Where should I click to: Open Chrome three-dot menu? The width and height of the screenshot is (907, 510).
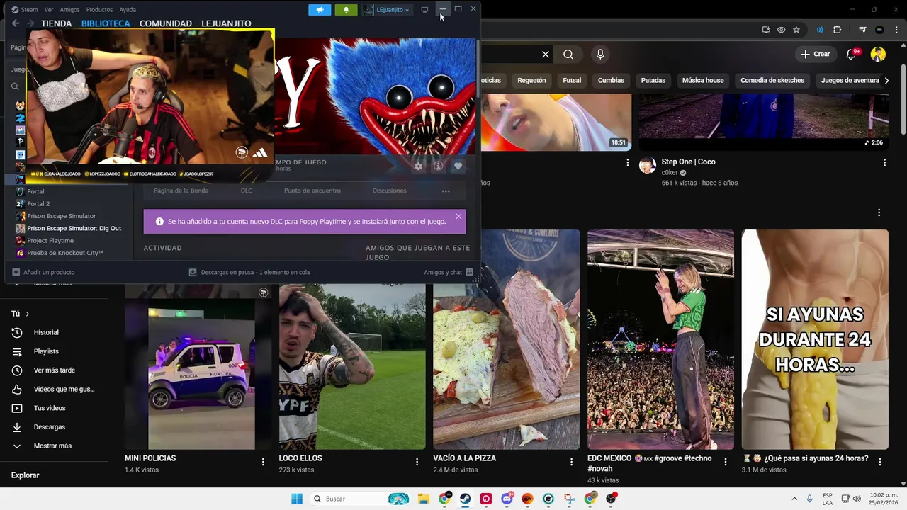896,30
